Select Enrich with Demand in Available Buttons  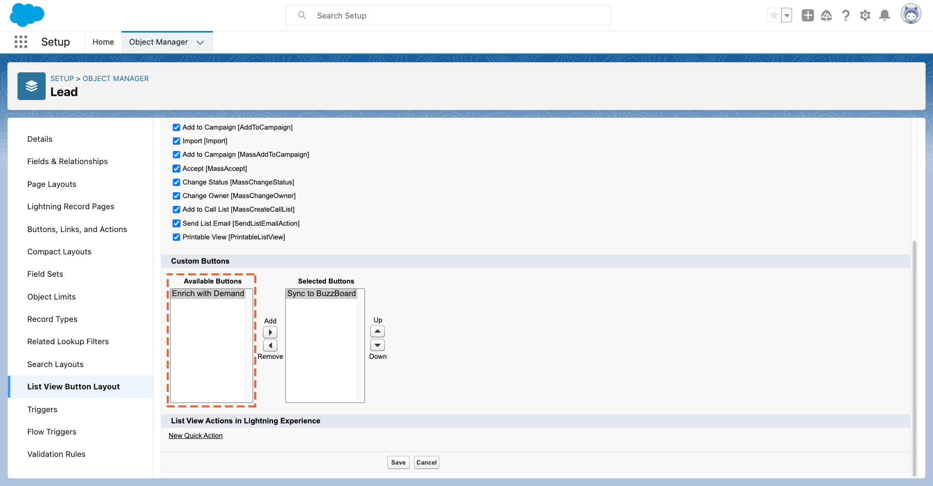tap(208, 294)
